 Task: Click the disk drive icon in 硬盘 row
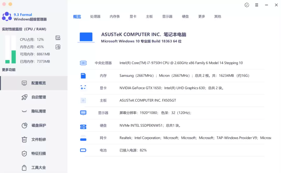[83, 127]
